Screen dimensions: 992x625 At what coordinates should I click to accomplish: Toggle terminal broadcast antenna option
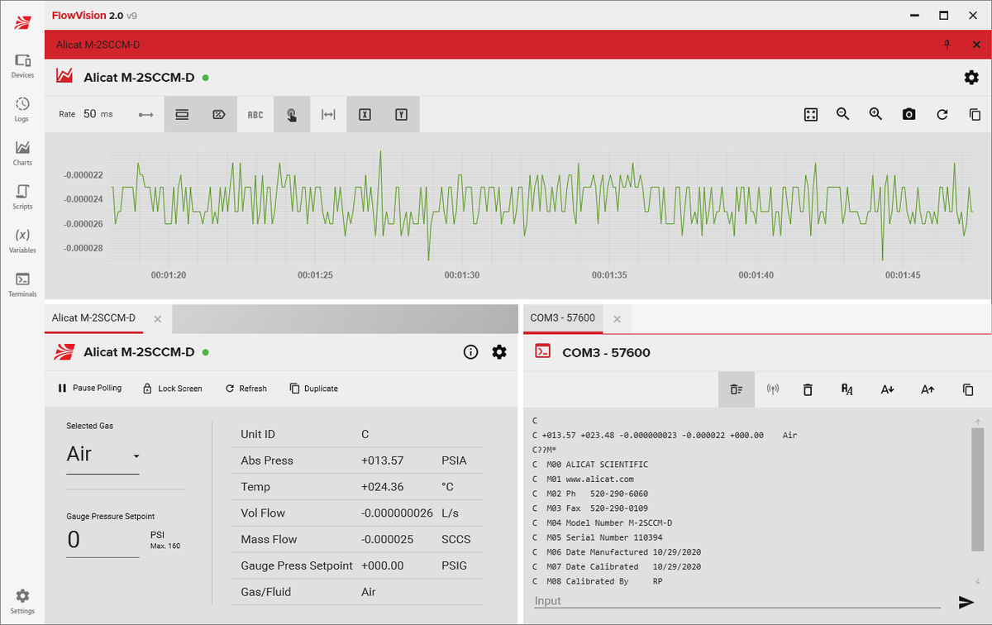(773, 389)
